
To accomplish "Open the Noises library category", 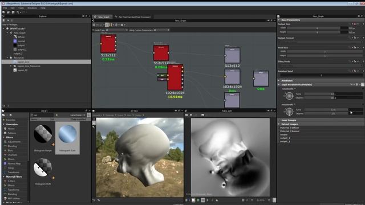I will tap(11, 129).
